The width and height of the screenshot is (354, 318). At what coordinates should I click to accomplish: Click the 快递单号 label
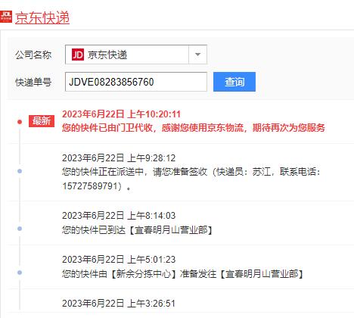coord(33,82)
